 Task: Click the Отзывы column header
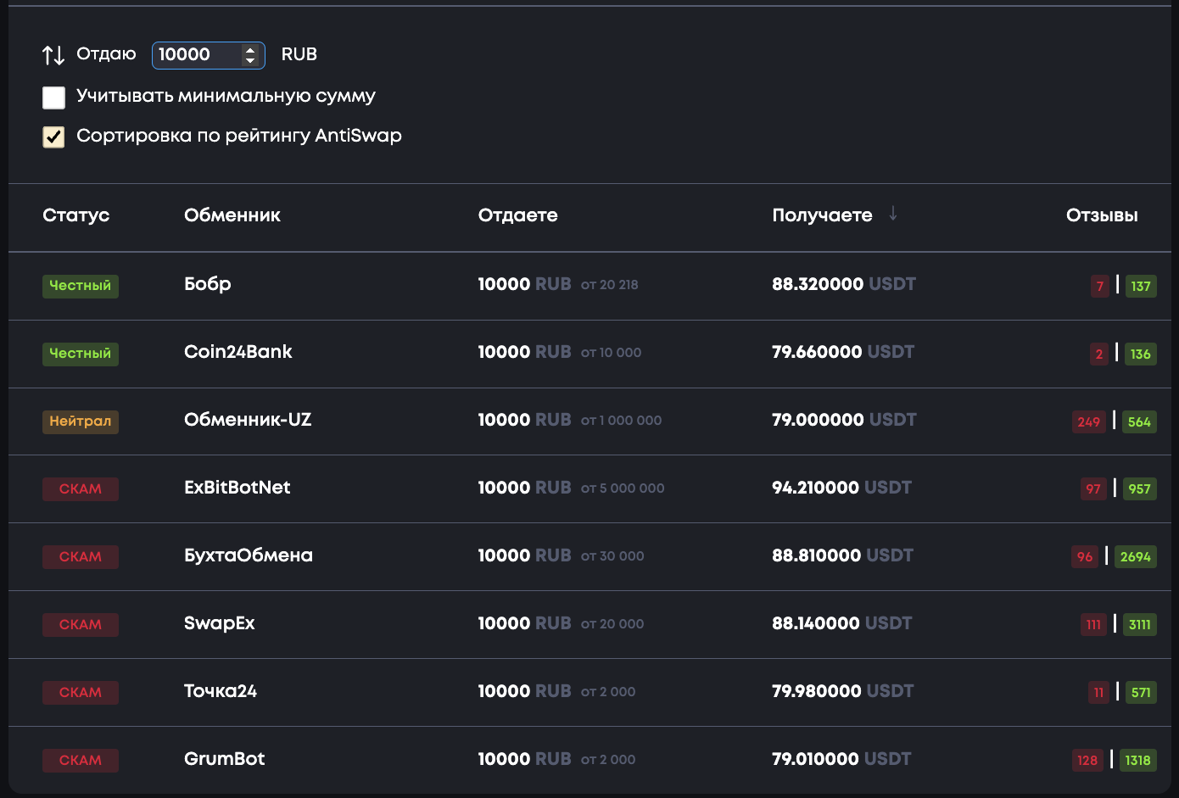[1102, 215]
